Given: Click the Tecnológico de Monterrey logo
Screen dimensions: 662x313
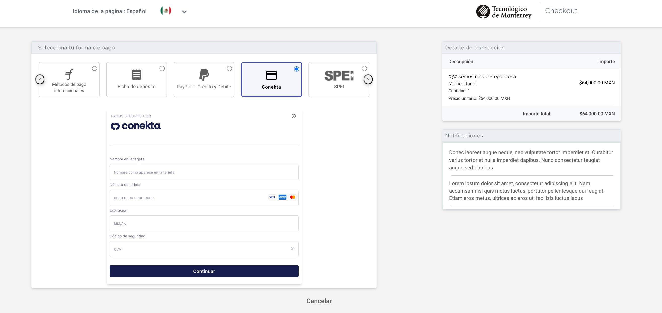Looking at the screenshot, I should (503, 12).
